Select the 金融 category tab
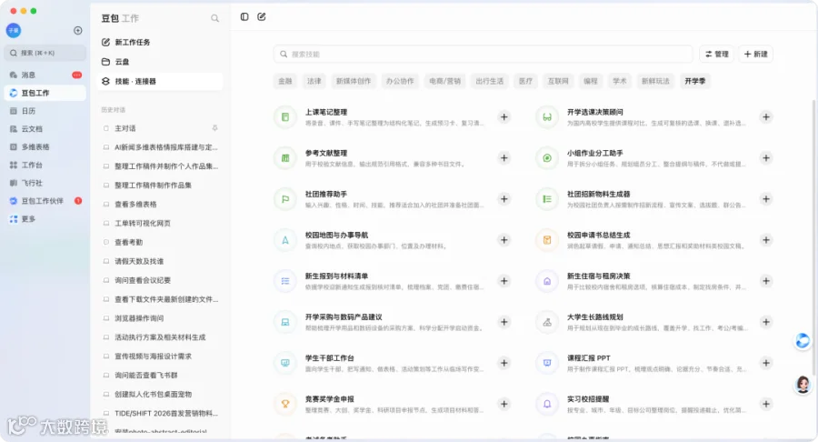 pyautogui.click(x=284, y=81)
